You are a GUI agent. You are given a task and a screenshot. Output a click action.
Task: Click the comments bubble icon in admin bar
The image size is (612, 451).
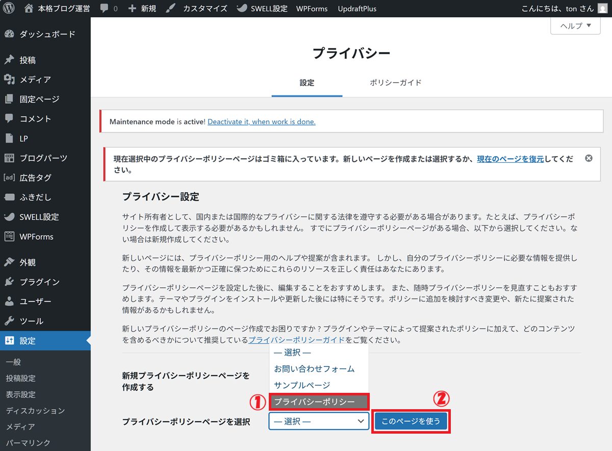click(105, 9)
